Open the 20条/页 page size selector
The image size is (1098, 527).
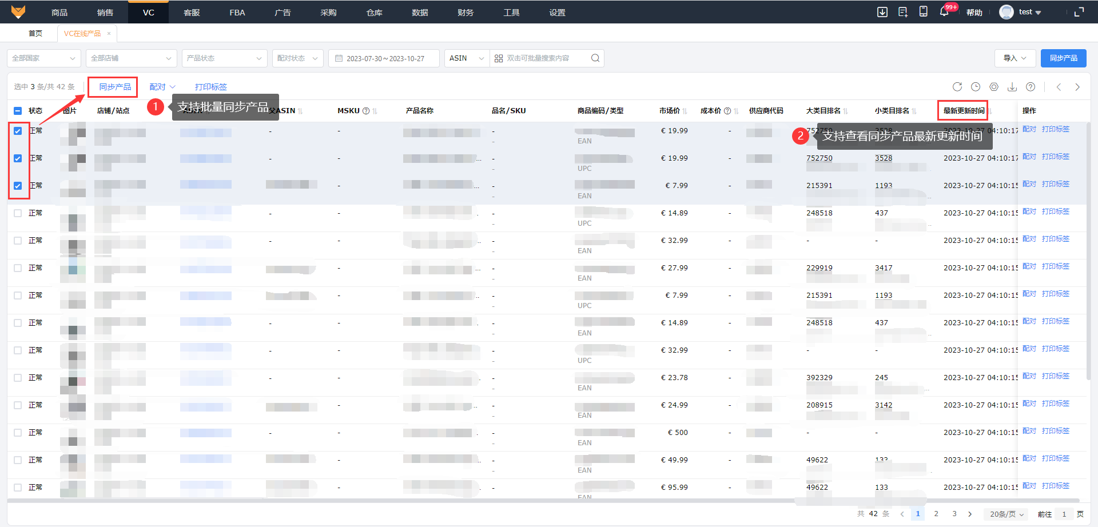pos(1006,514)
